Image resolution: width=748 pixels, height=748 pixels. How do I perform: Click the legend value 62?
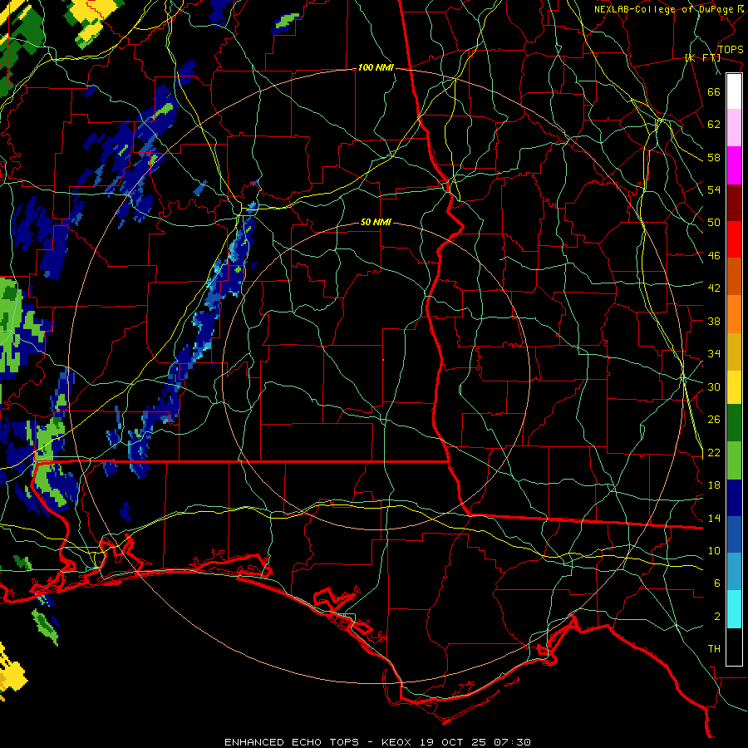[714, 125]
